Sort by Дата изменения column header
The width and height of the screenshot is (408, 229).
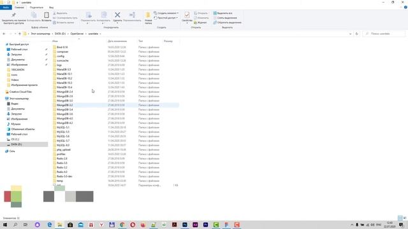(117, 41)
